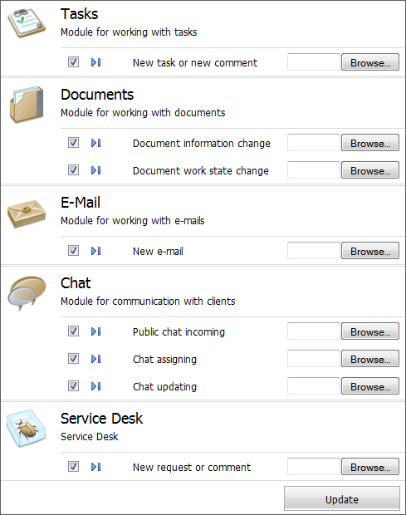
Task: Disable the Chat assigning checkbox
Action: [74, 358]
